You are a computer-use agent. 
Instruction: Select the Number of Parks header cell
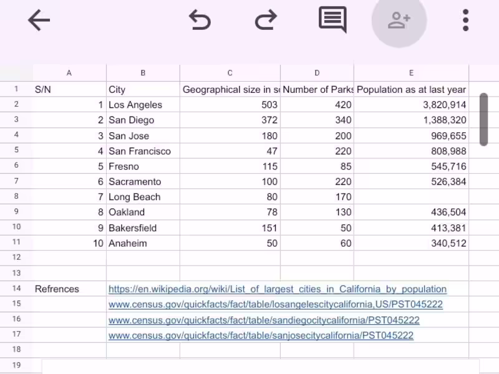[x=317, y=90]
